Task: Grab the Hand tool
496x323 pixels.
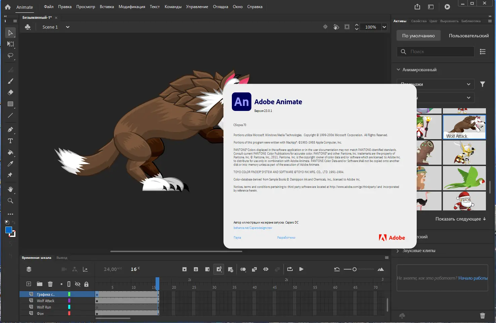Action: (x=10, y=189)
